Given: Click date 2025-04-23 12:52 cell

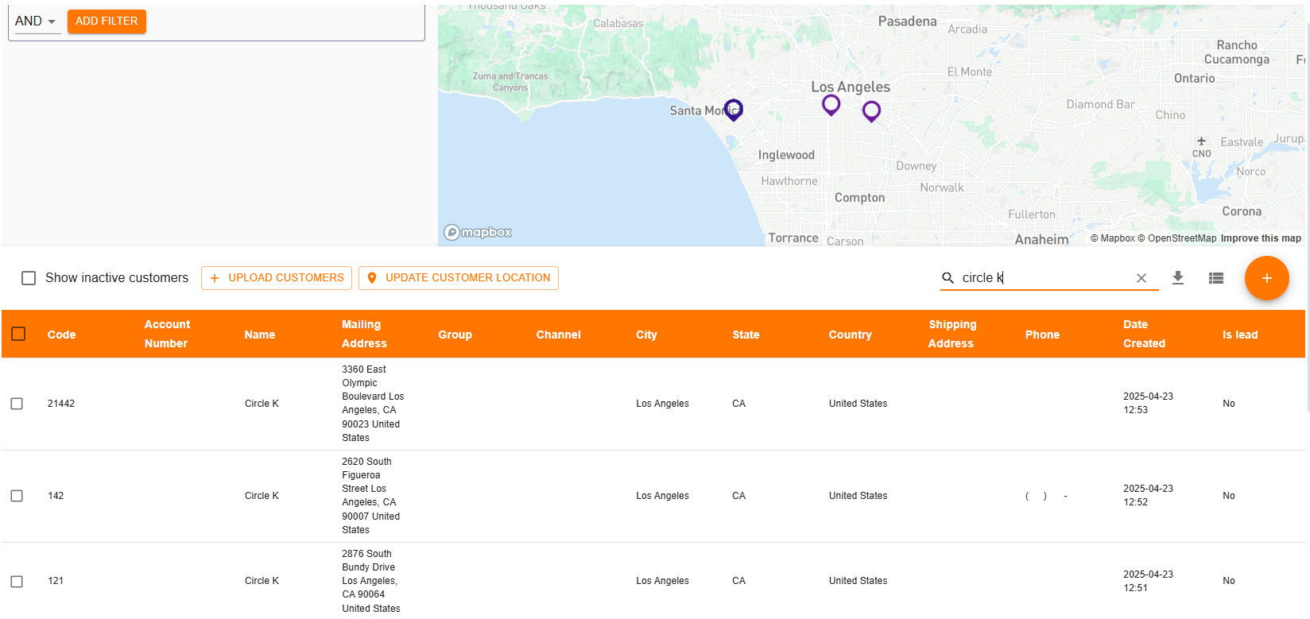Looking at the screenshot, I should 1148,495.
